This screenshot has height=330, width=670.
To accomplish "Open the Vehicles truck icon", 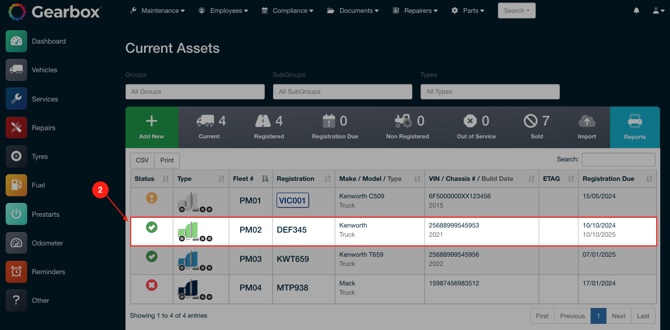I will (16, 70).
